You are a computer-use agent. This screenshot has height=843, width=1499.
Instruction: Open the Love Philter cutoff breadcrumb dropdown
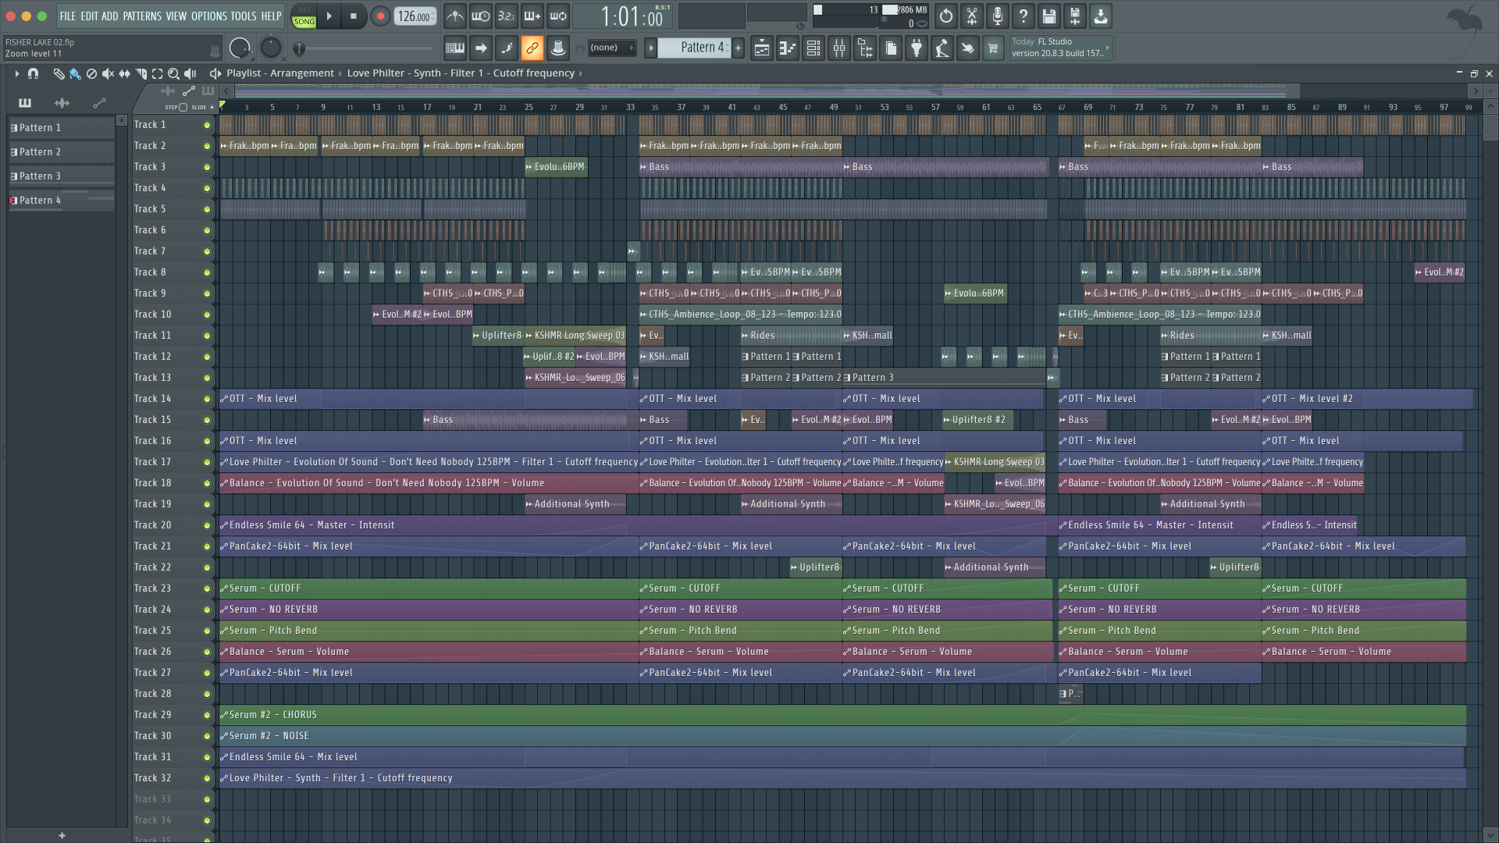click(x=580, y=73)
